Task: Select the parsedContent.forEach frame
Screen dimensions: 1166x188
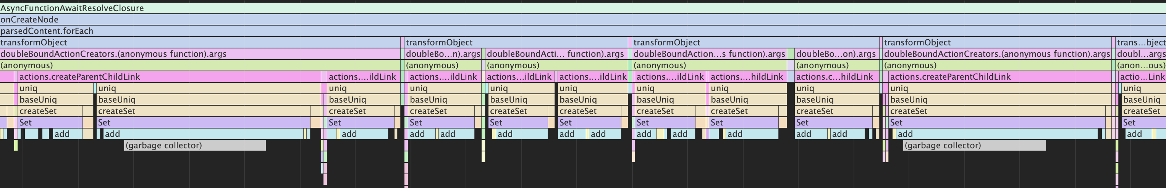Action: coord(583,31)
